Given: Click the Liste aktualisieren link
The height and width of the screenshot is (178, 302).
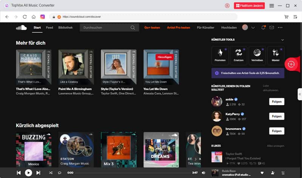Looking at the screenshot, I should coord(270,88).
